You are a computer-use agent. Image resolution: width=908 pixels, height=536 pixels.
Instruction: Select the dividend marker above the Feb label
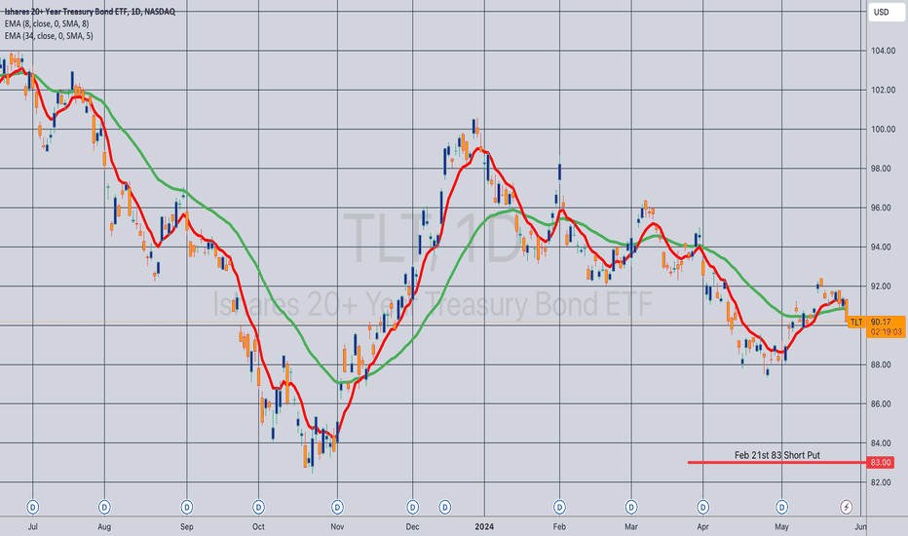559,508
